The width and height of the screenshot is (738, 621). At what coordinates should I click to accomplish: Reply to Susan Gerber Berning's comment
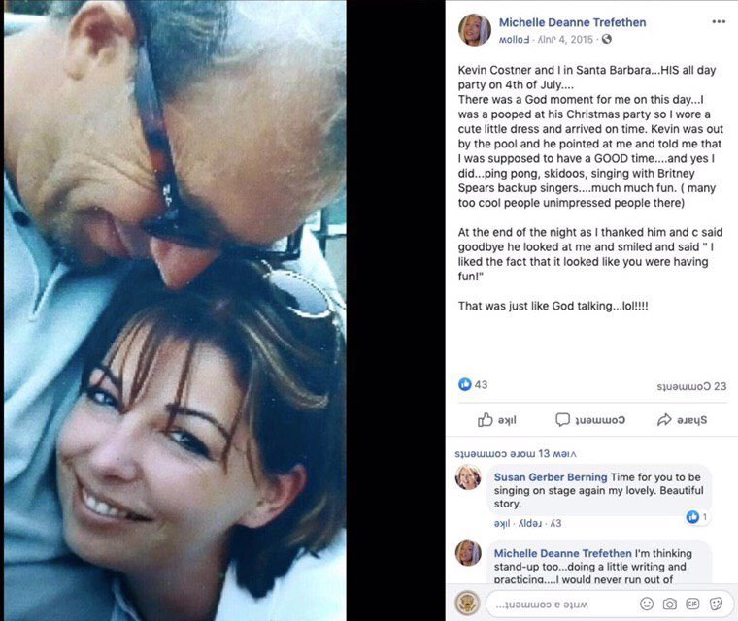[529, 523]
